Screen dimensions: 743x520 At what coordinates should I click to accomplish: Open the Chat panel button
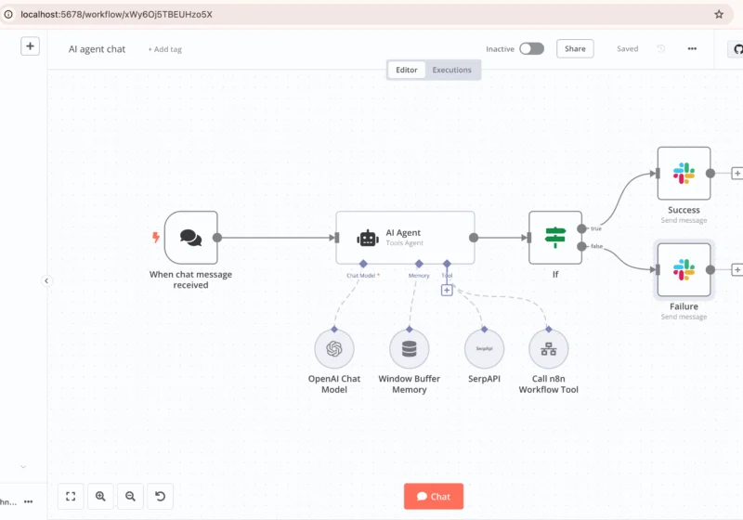(x=434, y=496)
